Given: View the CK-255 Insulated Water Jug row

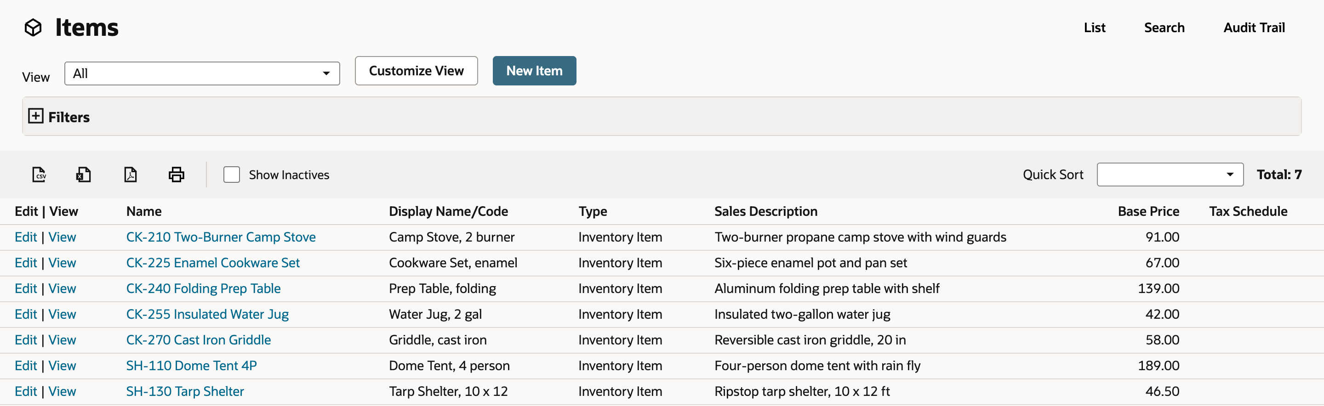Looking at the screenshot, I should click(x=62, y=314).
